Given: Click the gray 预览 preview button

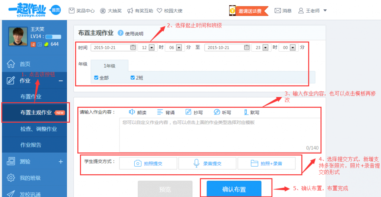Looking at the screenshot, I should coord(165,189).
